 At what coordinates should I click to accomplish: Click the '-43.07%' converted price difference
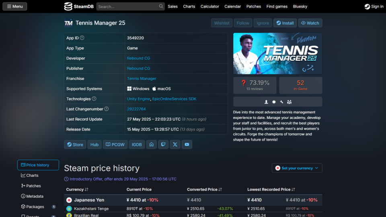coord(225,209)
